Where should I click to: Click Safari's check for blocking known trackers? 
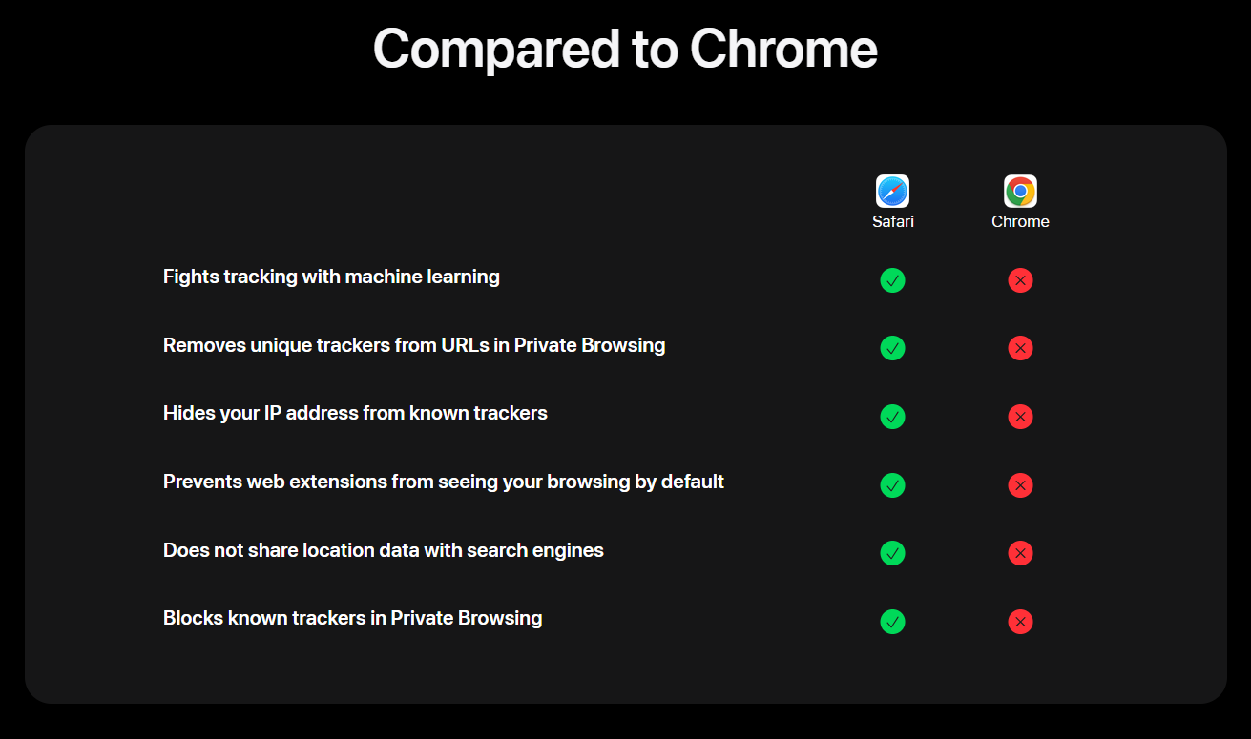(892, 622)
